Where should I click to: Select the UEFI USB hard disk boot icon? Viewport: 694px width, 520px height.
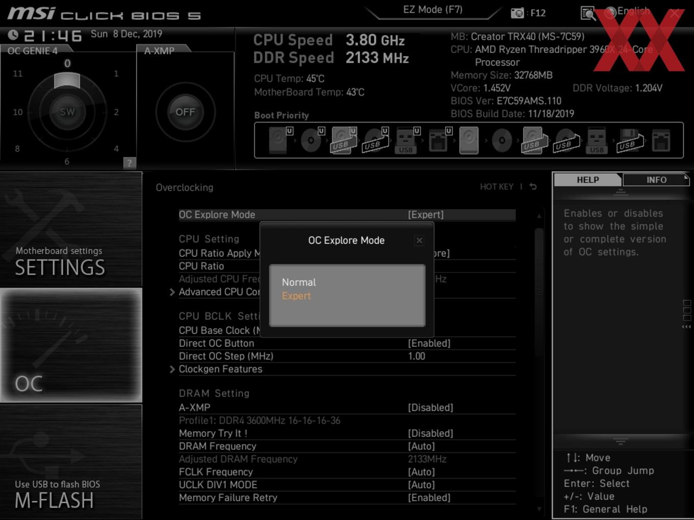pos(344,140)
